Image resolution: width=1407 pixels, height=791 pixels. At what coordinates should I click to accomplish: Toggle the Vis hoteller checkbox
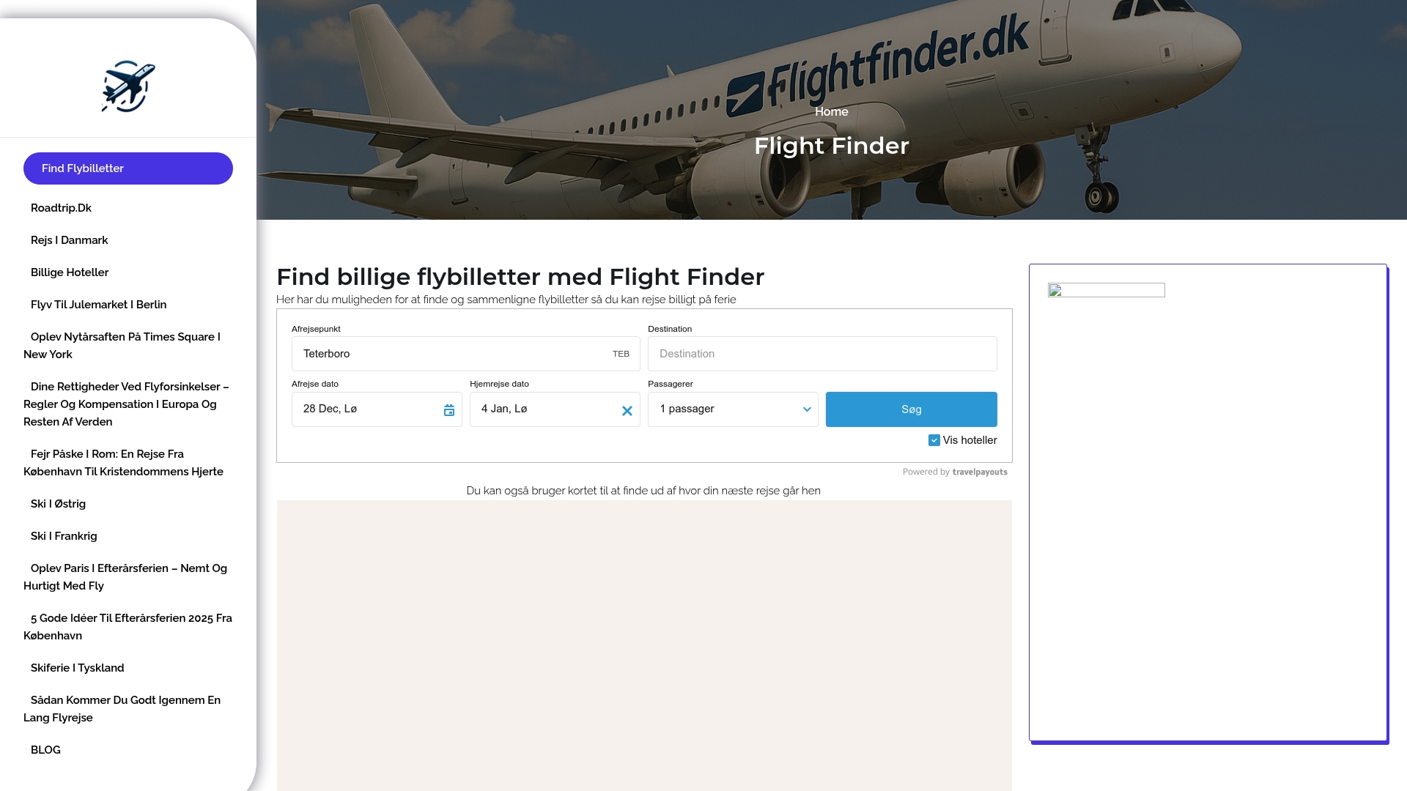(934, 440)
